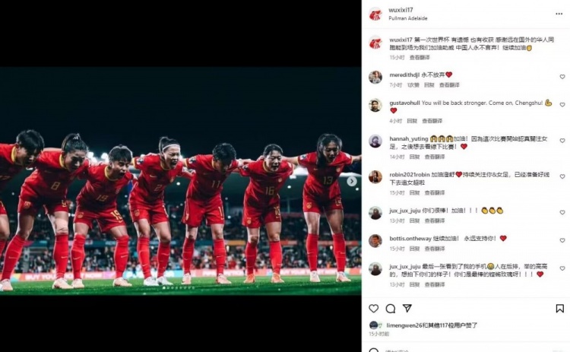Share the post via paper plane icon
Image resolution: width=570 pixels, height=352 pixels.
(x=407, y=309)
